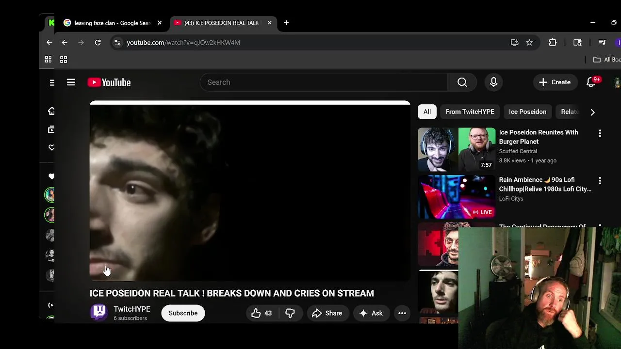Select the Related filter chip
The width and height of the screenshot is (621, 349).
tap(570, 112)
